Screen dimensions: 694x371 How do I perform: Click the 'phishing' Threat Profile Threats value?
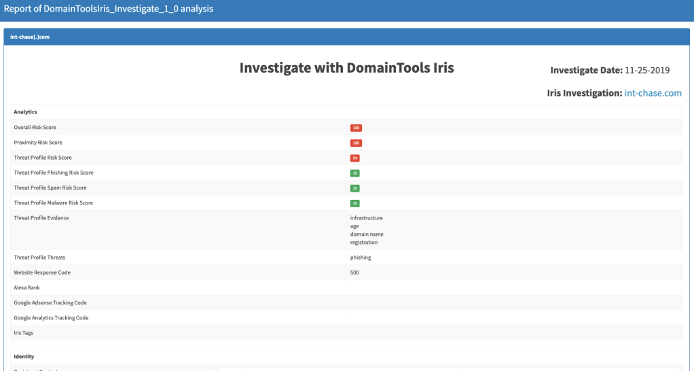361,258
